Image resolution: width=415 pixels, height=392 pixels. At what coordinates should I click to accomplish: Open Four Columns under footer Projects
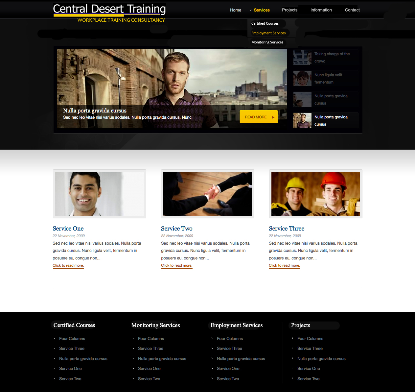click(310, 338)
